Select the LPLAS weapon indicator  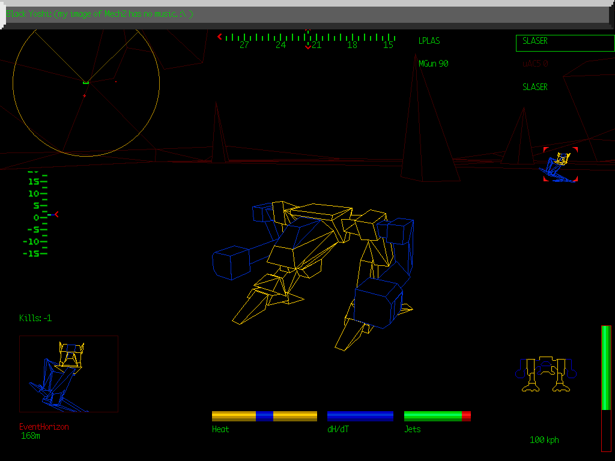click(x=429, y=41)
